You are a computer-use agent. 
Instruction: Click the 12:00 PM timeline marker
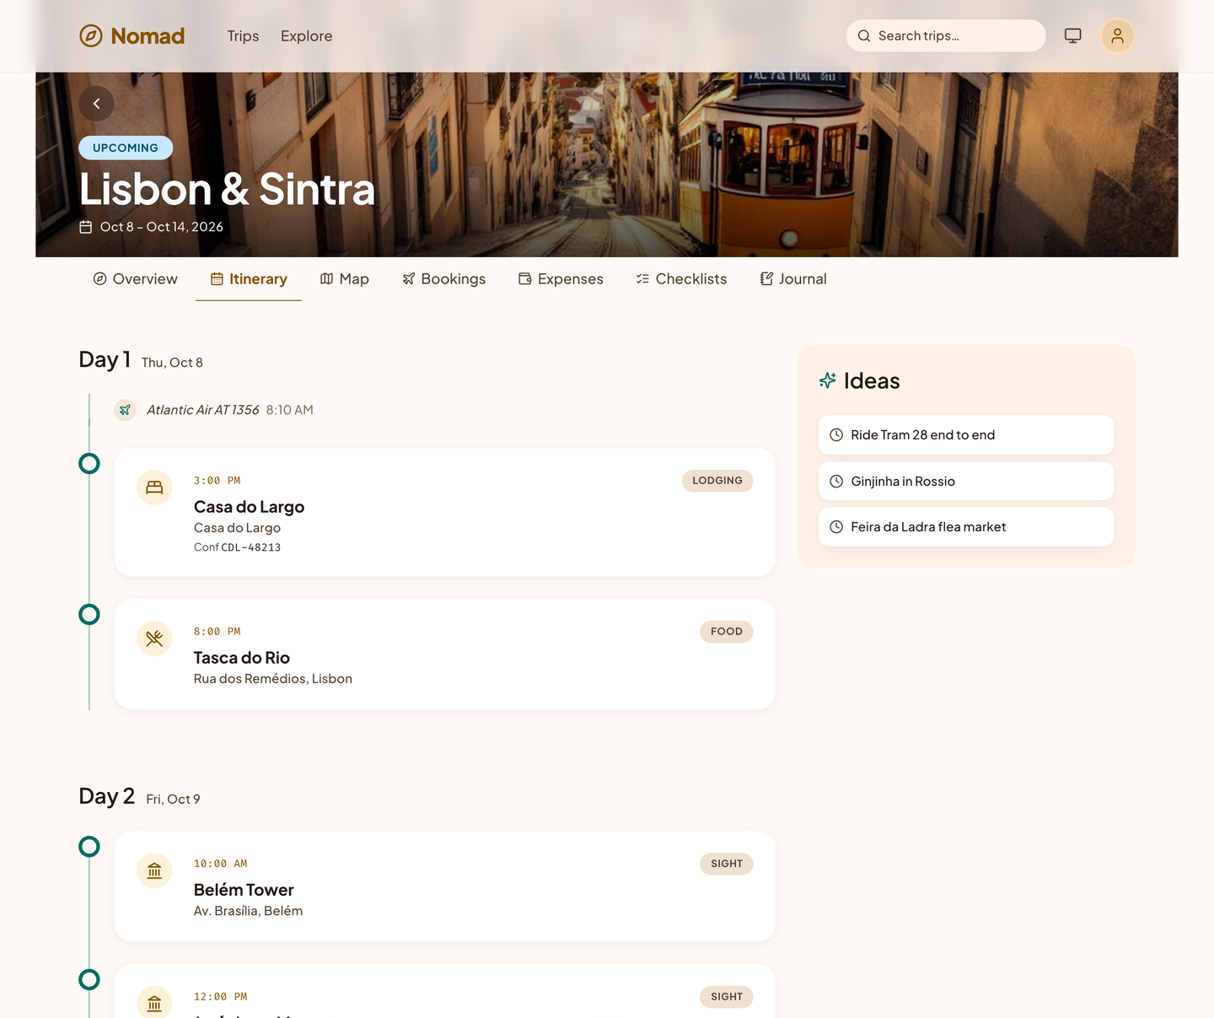coord(89,980)
